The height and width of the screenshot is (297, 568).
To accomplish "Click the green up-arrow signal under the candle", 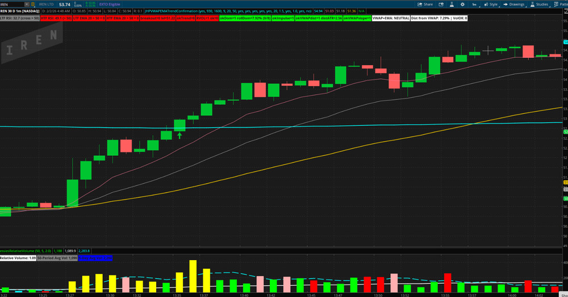I will [x=179, y=135].
